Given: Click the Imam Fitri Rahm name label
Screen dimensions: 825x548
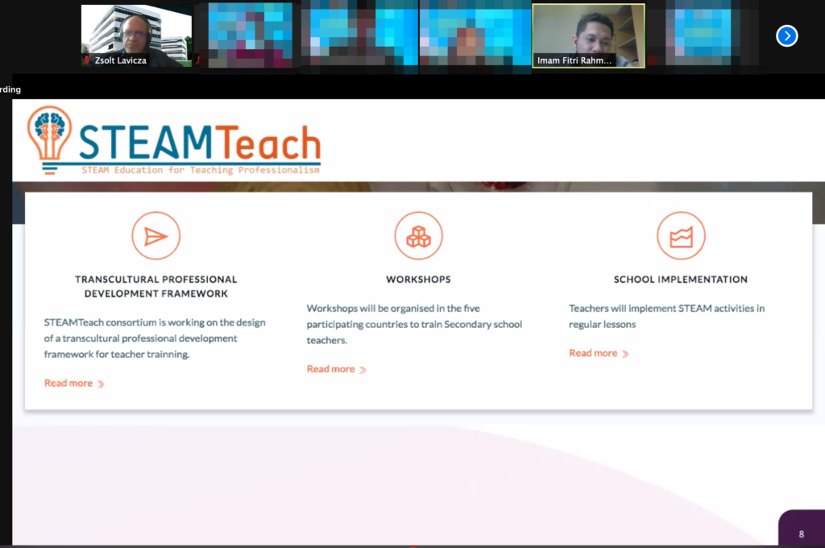Looking at the screenshot, I should coord(575,60).
